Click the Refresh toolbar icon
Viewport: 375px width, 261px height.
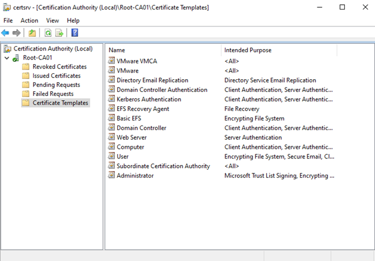(x=47, y=32)
